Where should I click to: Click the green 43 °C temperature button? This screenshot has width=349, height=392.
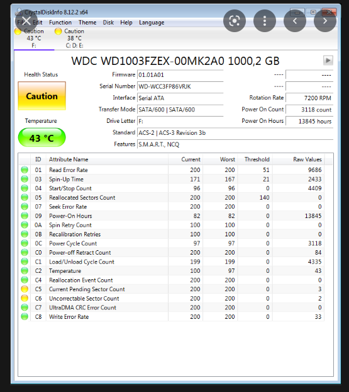point(42,138)
